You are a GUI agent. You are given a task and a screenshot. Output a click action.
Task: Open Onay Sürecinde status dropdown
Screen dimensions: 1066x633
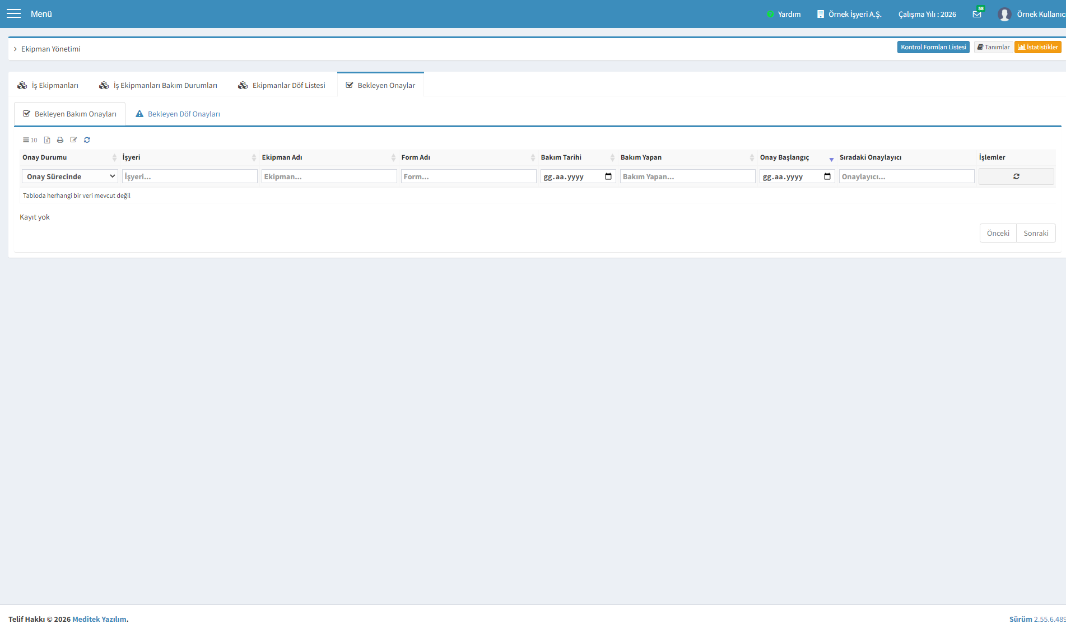(x=70, y=176)
